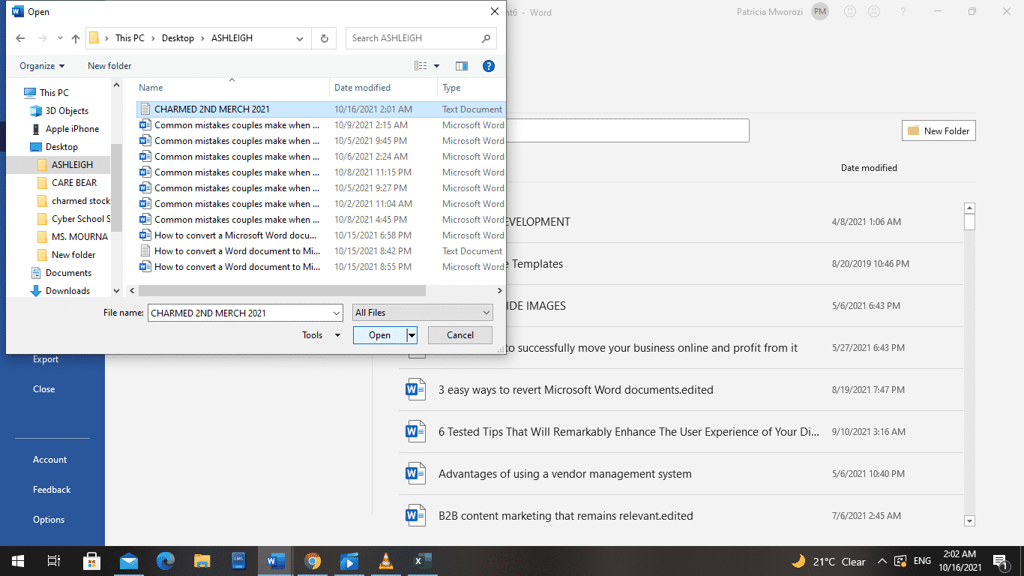The image size is (1024, 576).
Task: Click the Help question mark icon
Action: pyautogui.click(x=489, y=66)
